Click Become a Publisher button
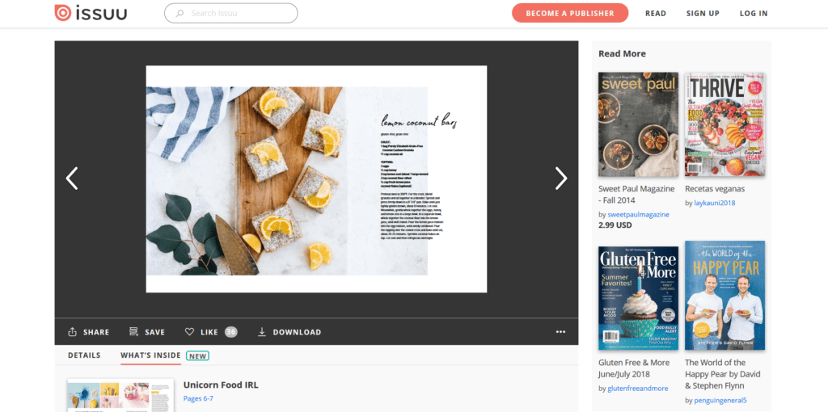 [x=570, y=13]
